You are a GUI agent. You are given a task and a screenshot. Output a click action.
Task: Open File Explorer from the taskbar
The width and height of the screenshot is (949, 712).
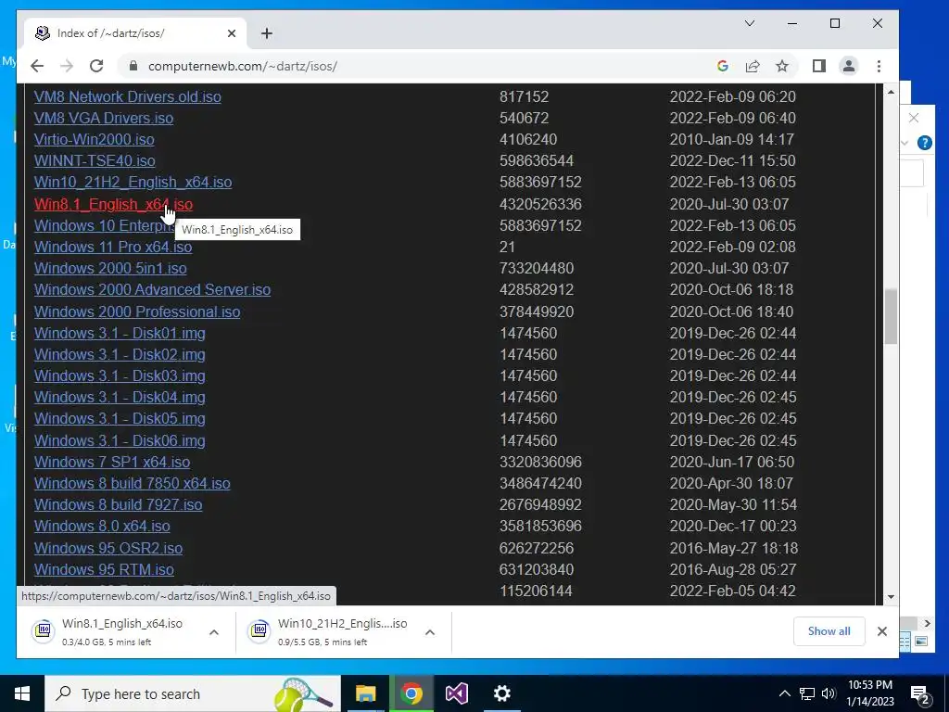(x=365, y=693)
